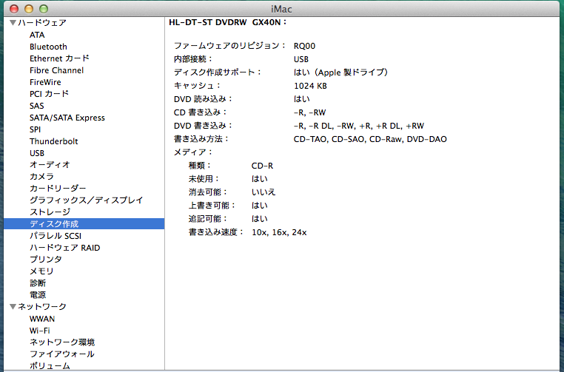Screen dimensions: 564x372
Task: Select カメラ in the sidebar
Action: click(x=41, y=177)
